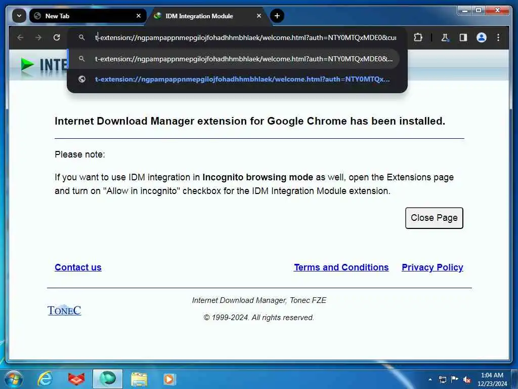Open the tab search dropdown arrow
This screenshot has width=518, height=389.
pos(19,16)
